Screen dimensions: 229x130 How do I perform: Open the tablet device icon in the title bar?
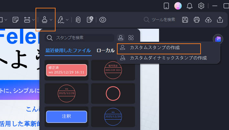point(166,6)
